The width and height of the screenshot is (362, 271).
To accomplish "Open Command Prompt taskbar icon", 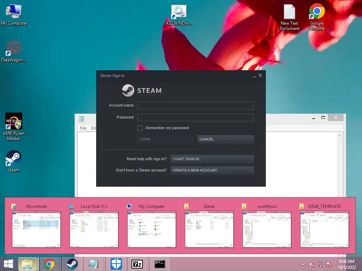I will [x=160, y=264].
